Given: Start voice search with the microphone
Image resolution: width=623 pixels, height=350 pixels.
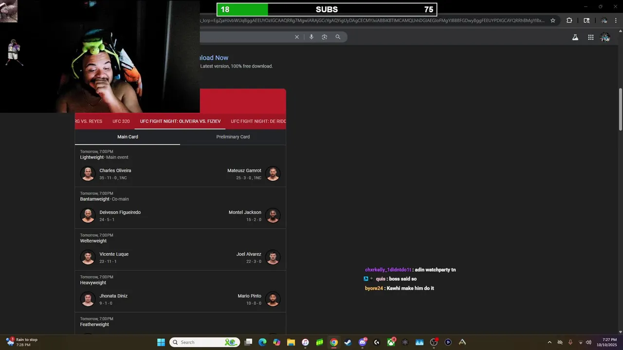Looking at the screenshot, I should (x=311, y=37).
